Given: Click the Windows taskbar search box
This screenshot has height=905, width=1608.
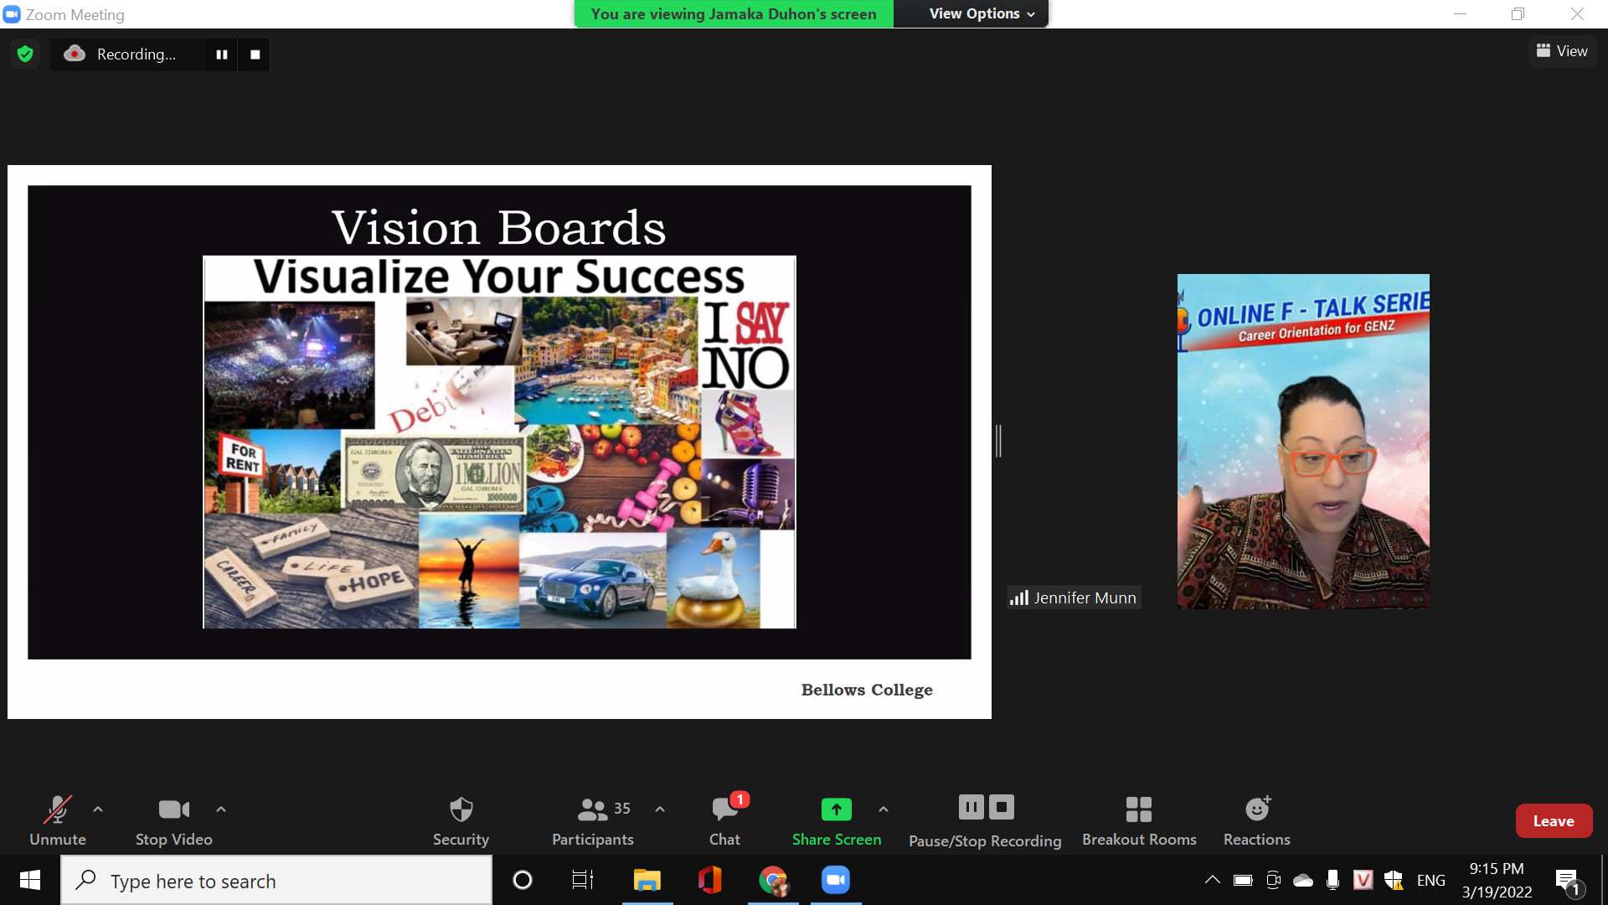Looking at the screenshot, I should click(x=276, y=881).
